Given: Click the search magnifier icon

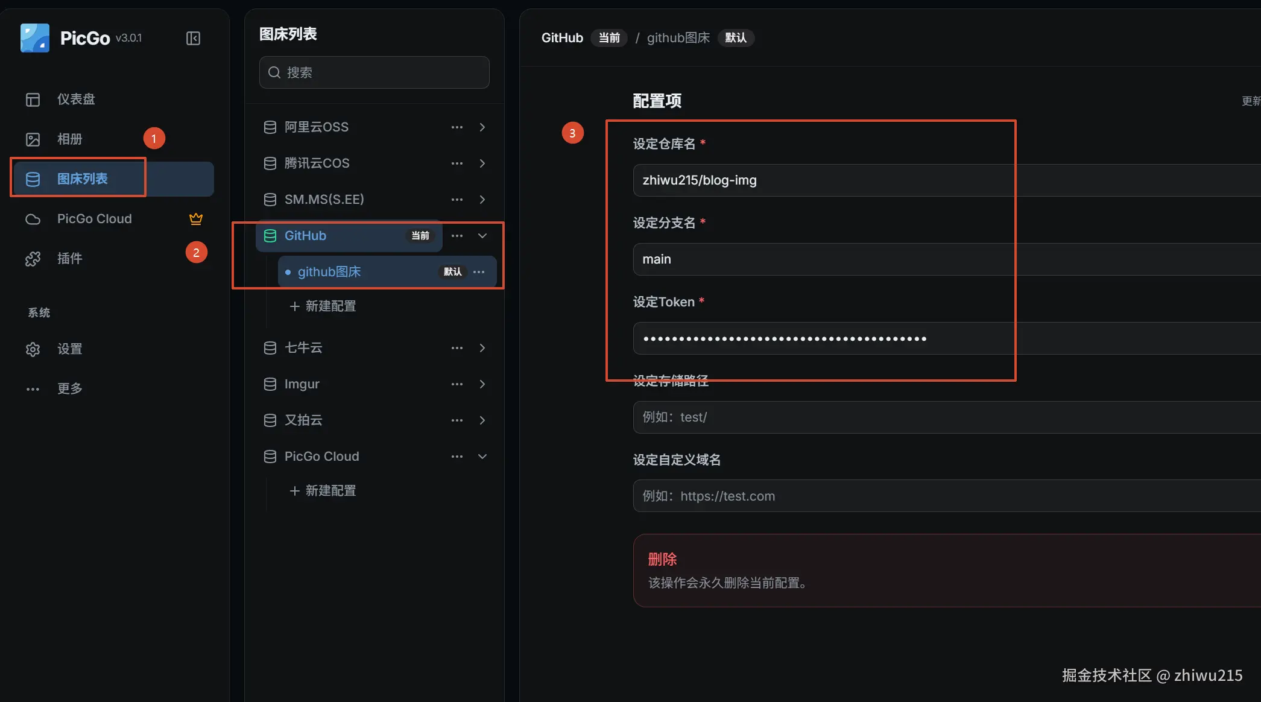Looking at the screenshot, I should click(274, 72).
